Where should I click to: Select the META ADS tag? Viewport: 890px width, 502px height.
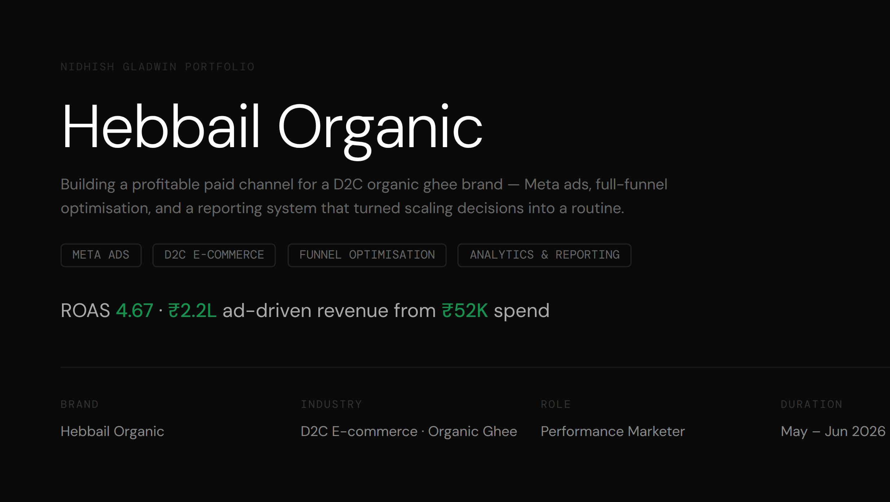point(101,255)
